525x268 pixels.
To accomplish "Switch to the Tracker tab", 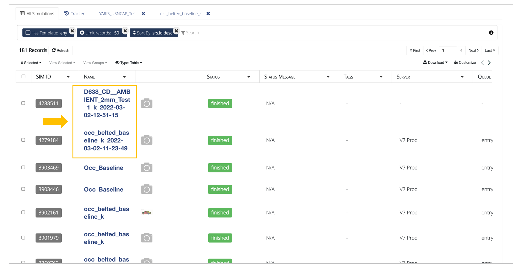I will (74, 13).
